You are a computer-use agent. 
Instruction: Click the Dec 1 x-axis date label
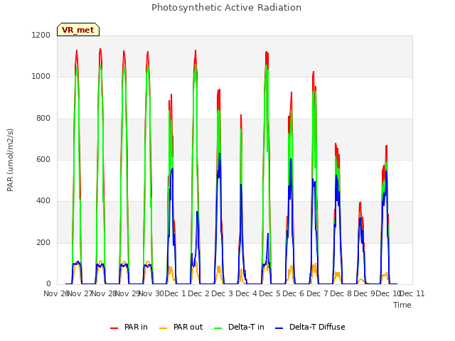click(175, 293)
